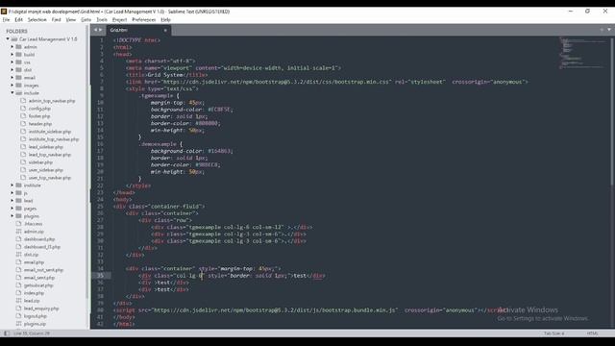
Task: Click the dashboard.php file icon
Action: click(18, 239)
